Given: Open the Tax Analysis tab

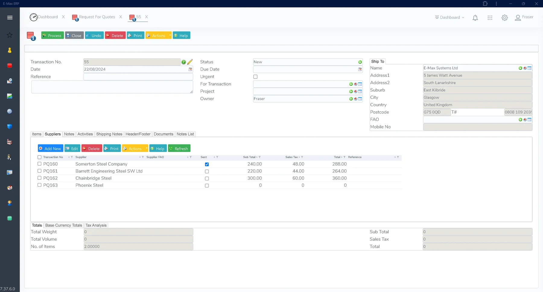Looking at the screenshot, I should pos(96,225).
